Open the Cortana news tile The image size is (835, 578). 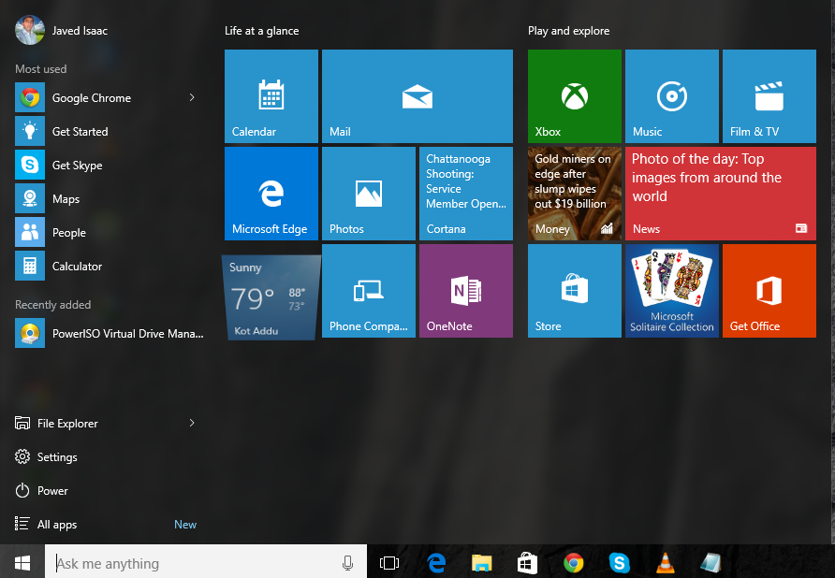pos(466,194)
